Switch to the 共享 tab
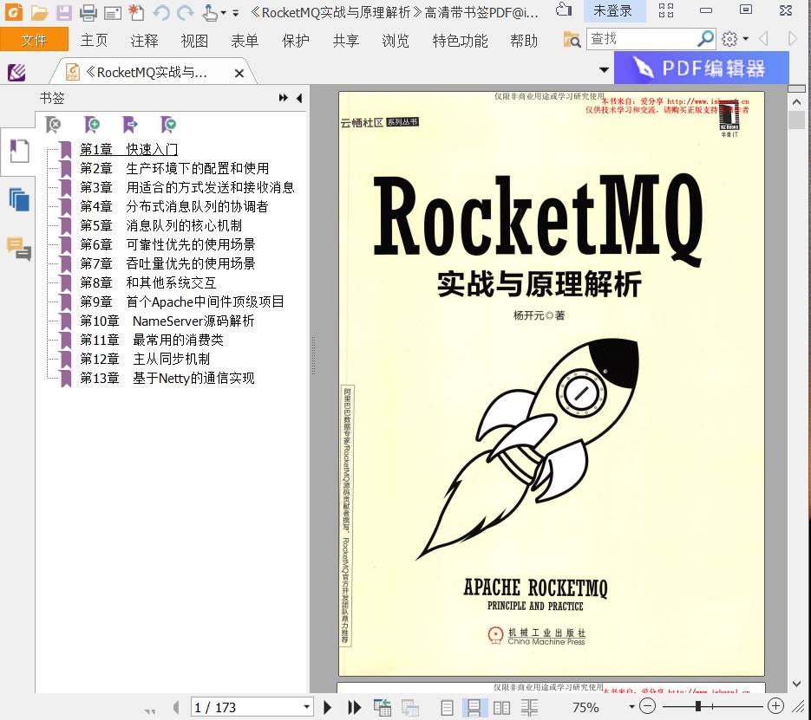The width and height of the screenshot is (811, 720). pos(346,40)
